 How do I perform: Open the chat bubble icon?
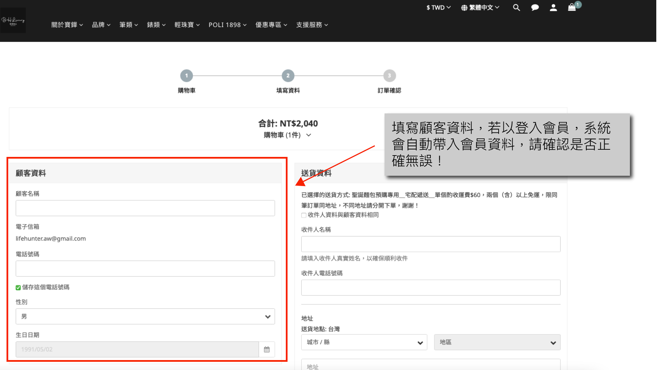pyautogui.click(x=535, y=8)
